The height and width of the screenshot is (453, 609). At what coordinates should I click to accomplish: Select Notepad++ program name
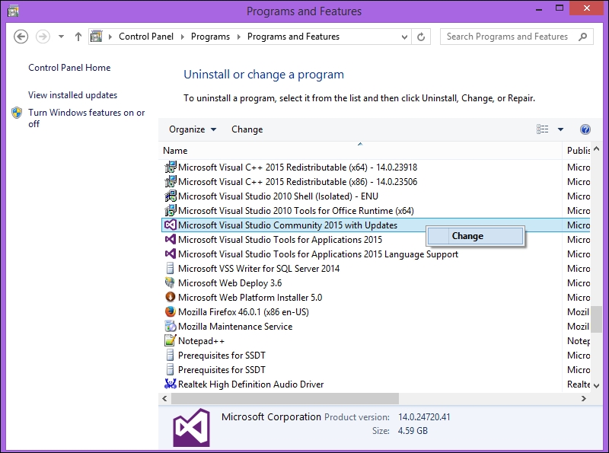(201, 341)
